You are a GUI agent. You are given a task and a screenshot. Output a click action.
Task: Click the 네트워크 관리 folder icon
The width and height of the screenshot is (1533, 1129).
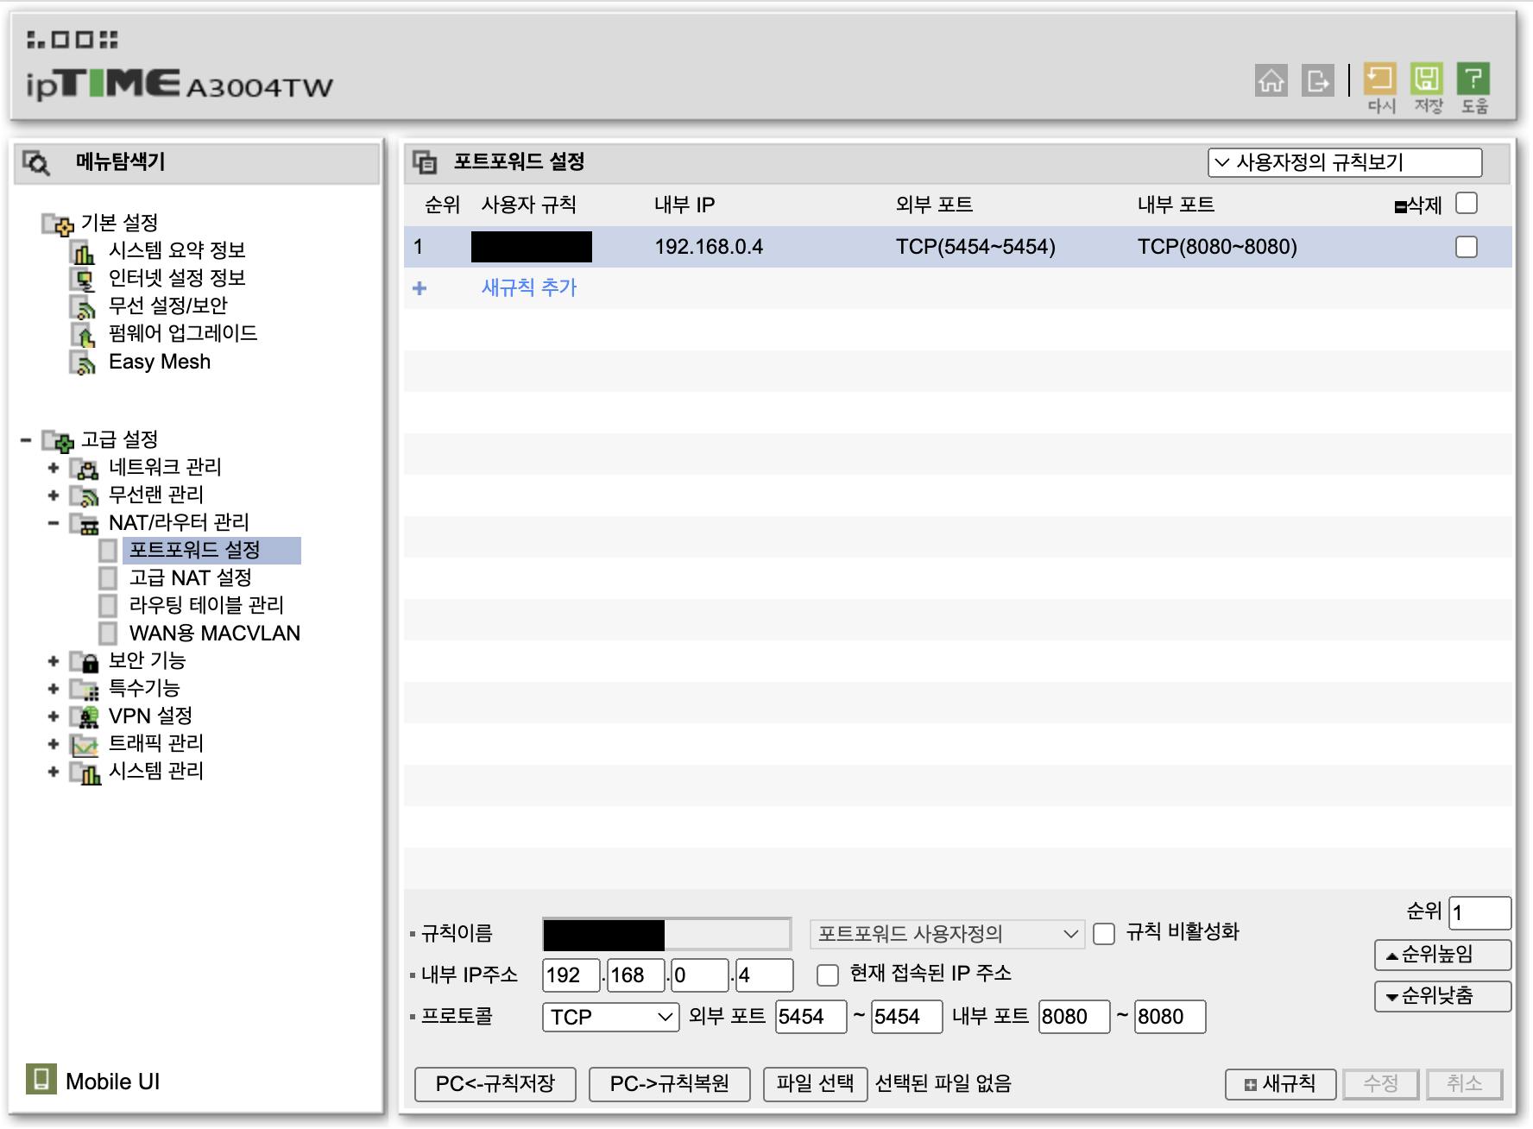[x=84, y=469]
